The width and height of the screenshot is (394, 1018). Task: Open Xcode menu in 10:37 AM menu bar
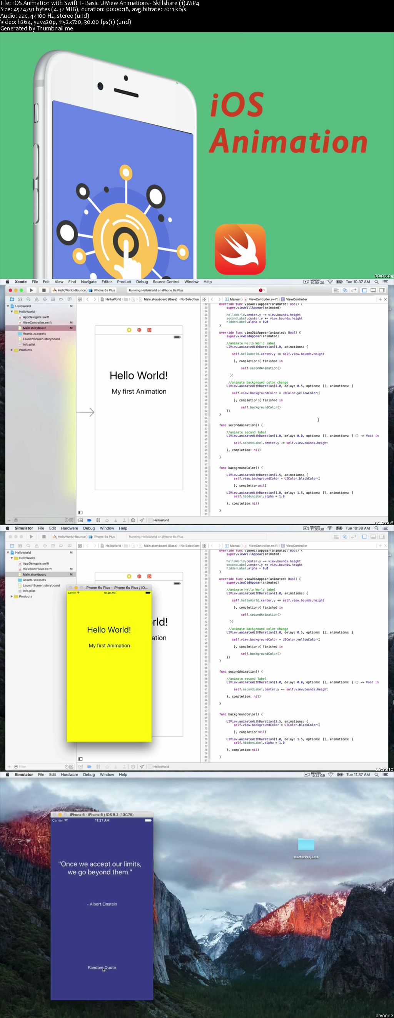[20, 282]
